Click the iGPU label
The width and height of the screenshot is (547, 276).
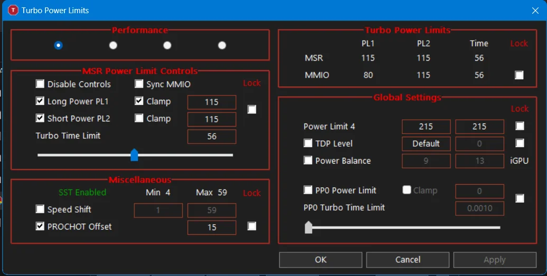pyautogui.click(x=519, y=160)
